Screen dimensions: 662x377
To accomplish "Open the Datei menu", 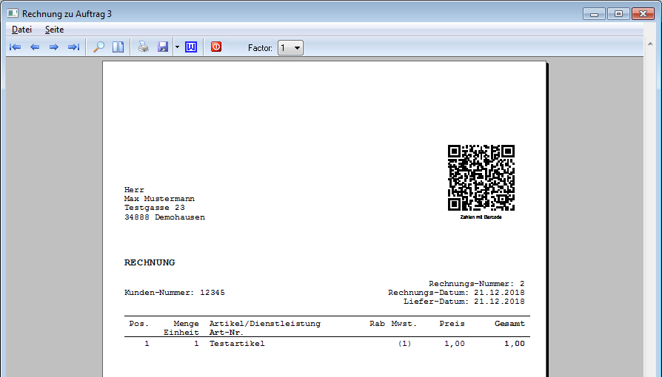I will tap(21, 30).
